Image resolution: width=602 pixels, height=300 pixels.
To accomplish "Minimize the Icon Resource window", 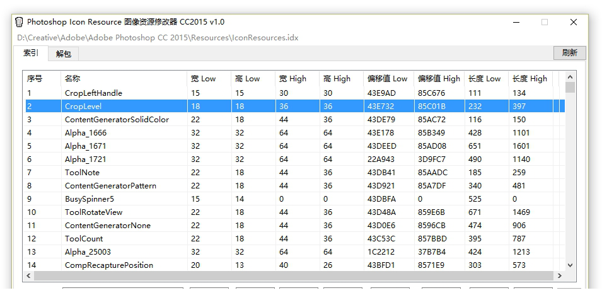I will tap(516, 22).
